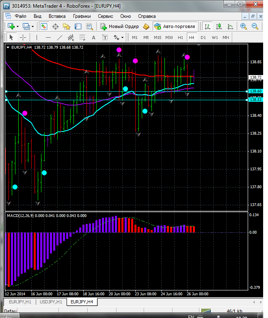Select the H4 timeframe button
This screenshot has height=318, width=268.
tap(192, 37)
